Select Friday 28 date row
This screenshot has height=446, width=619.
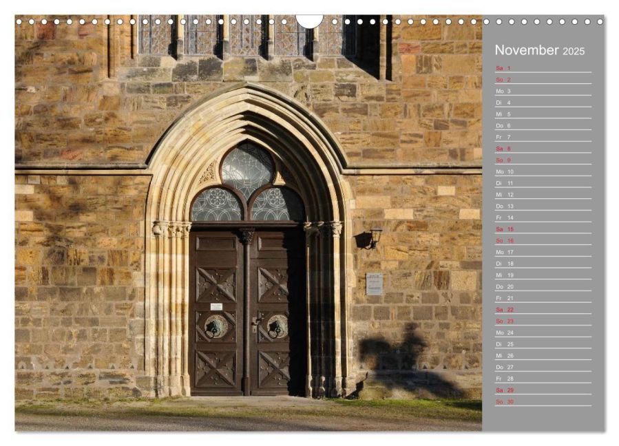click(x=543, y=379)
